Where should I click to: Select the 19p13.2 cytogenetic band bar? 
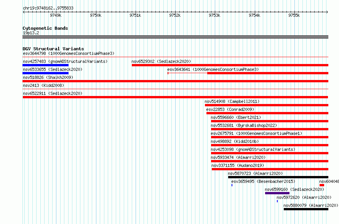175,37
